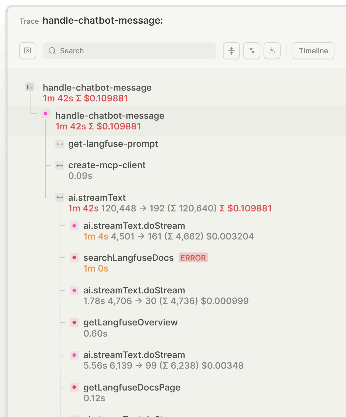
Task: Click the span arrow icon beside create-mcp-client
Action: pos(60,166)
